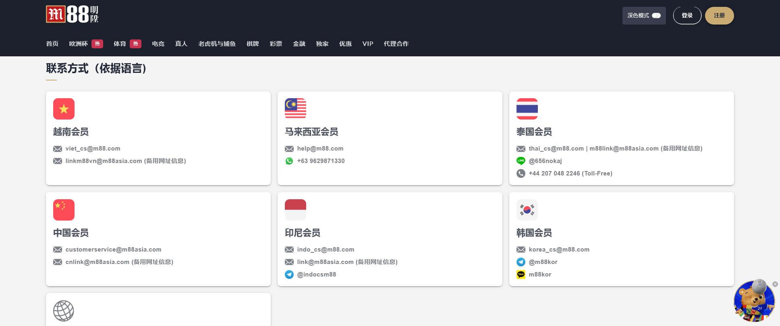Click the 韩国会员 card heading
The image size is (780, 326).
click(x=534, y=233)
